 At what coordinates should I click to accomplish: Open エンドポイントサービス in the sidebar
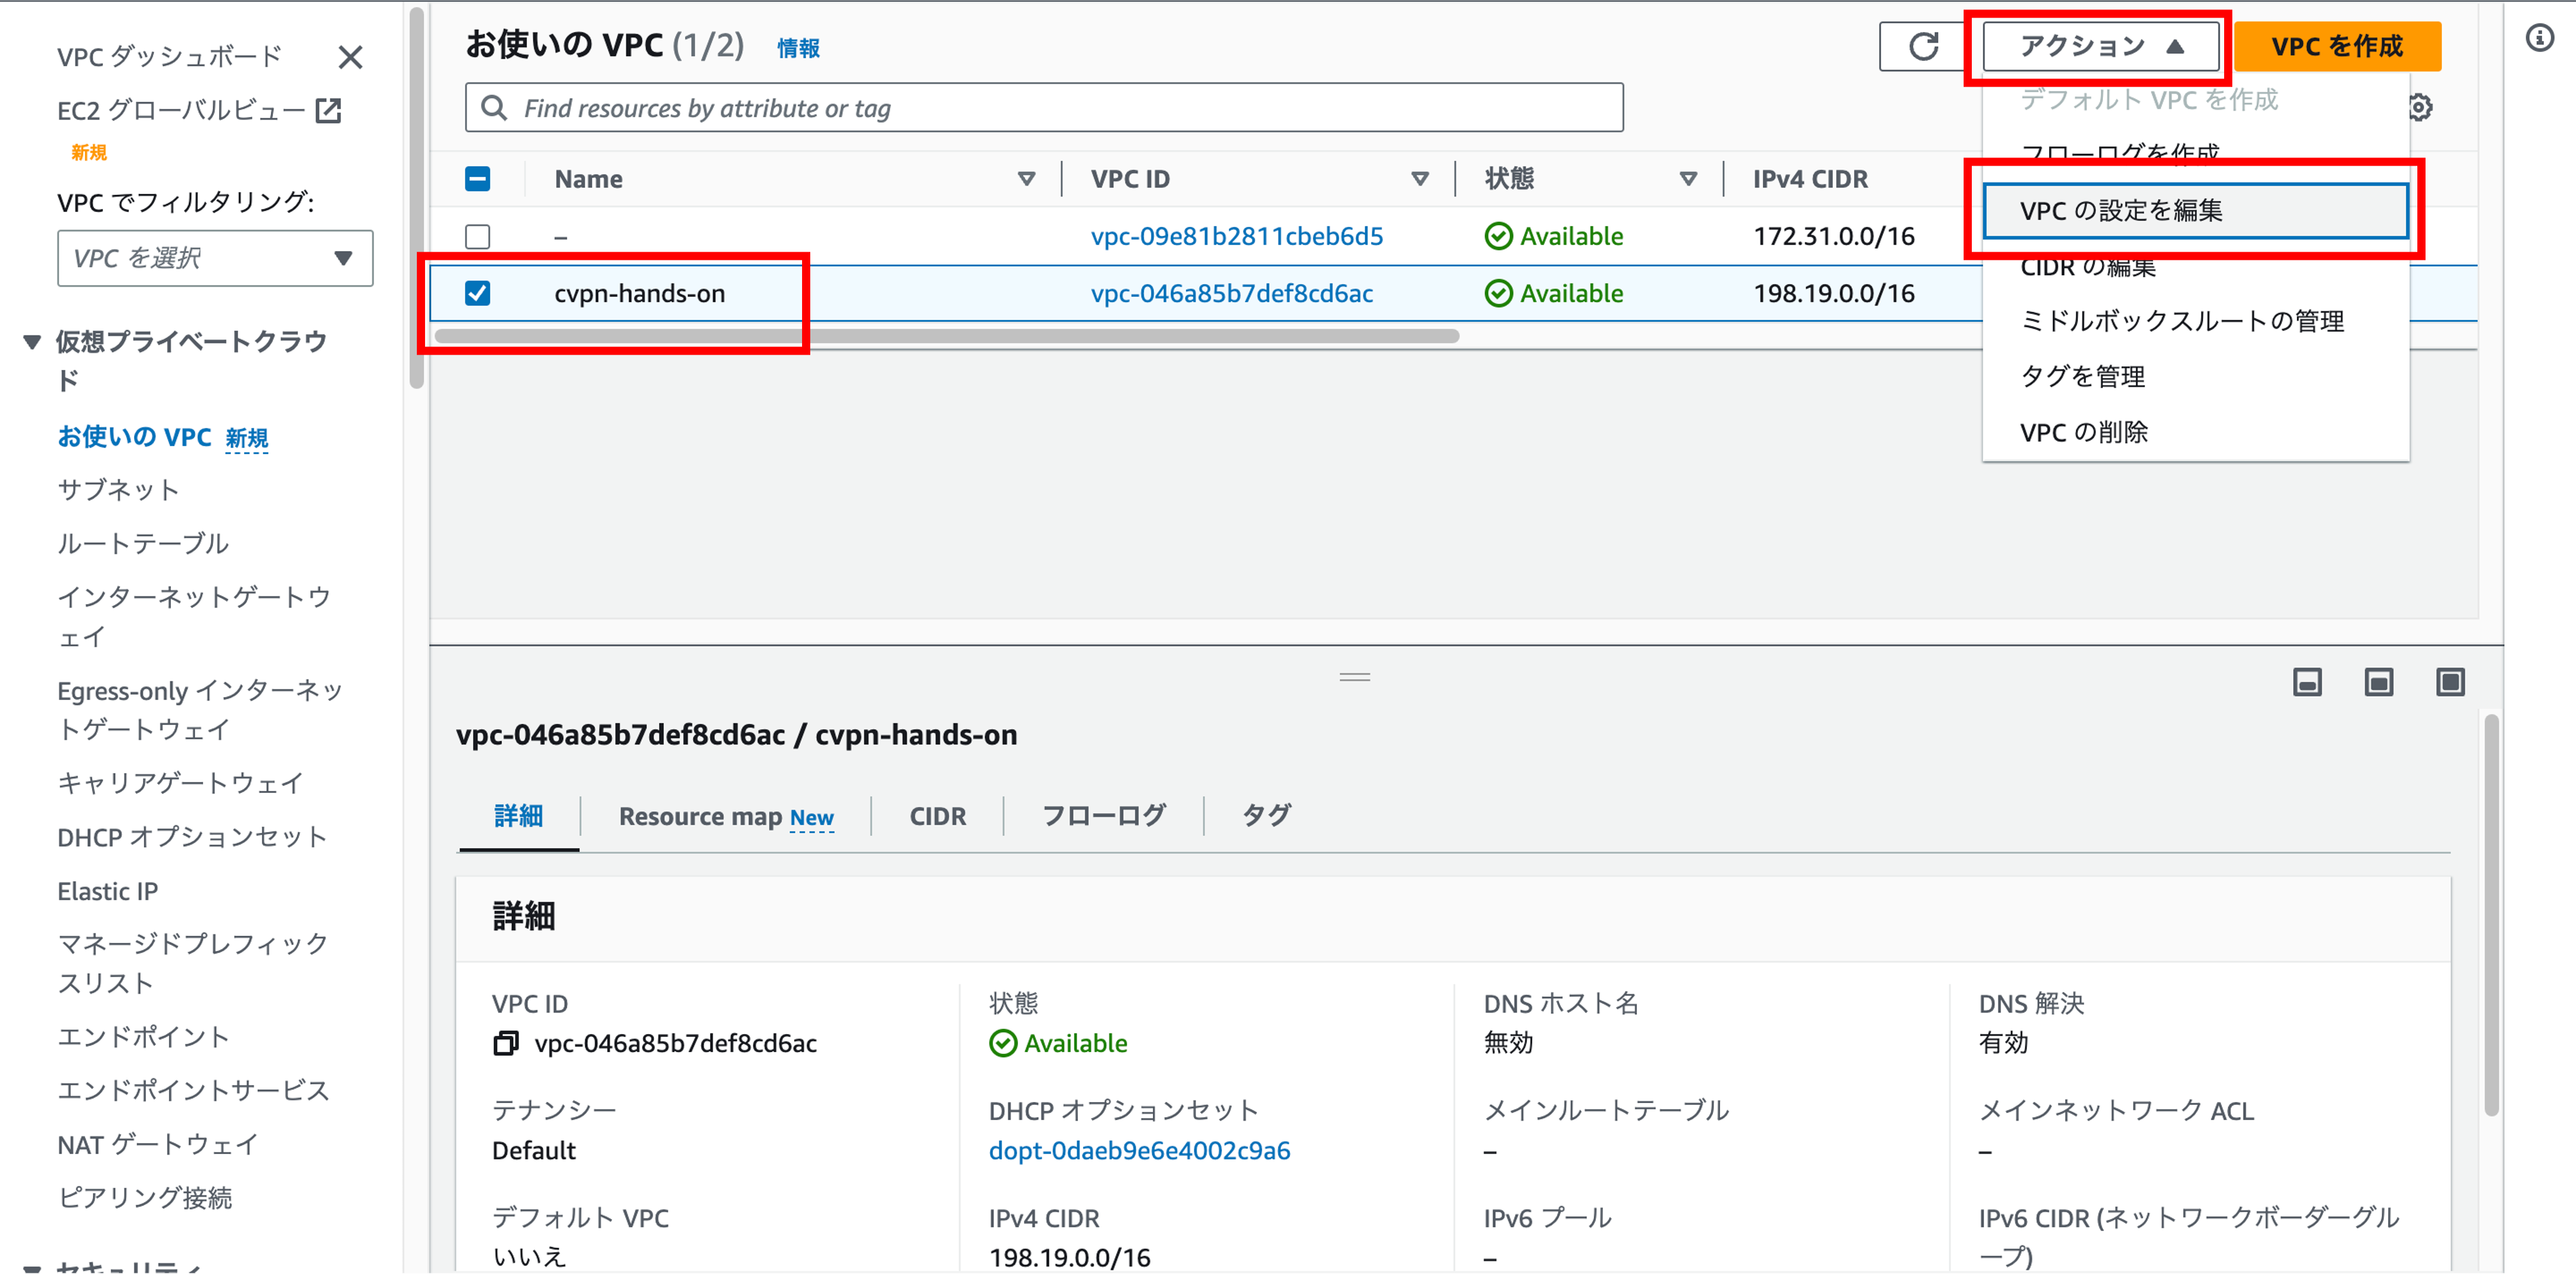(193, 1090)
